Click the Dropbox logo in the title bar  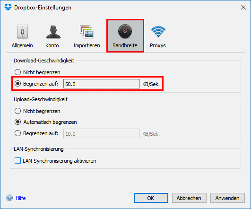pos(8,8)
